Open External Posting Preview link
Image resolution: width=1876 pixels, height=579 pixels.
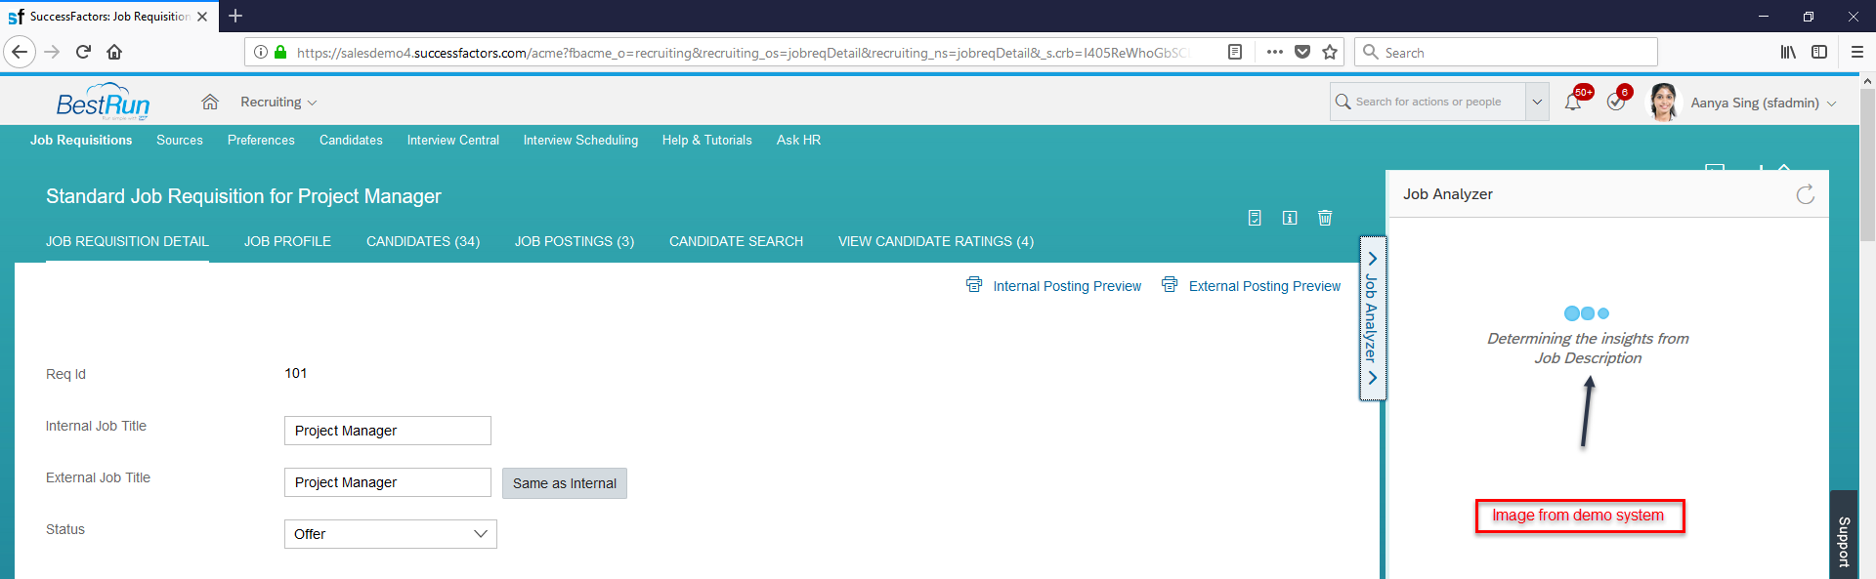point(1264,286)
